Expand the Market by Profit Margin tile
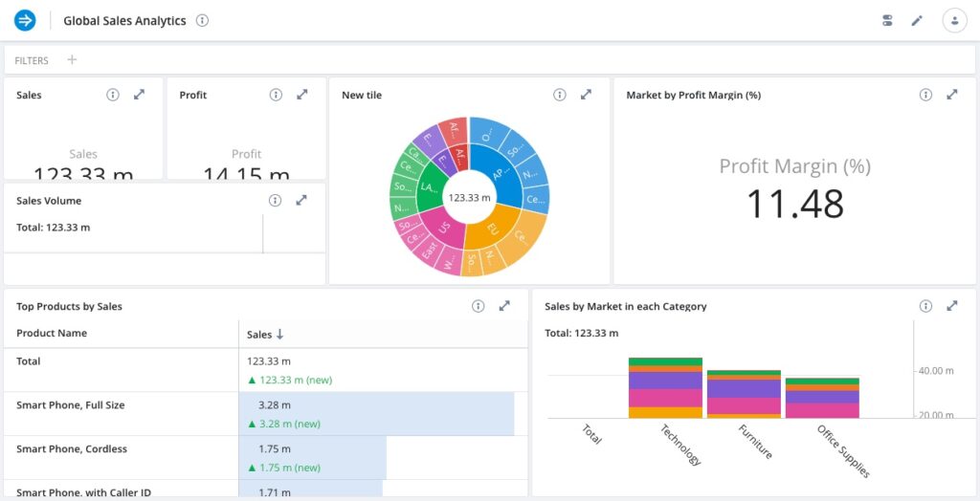 pyautogui.click(x=952, y=95)
